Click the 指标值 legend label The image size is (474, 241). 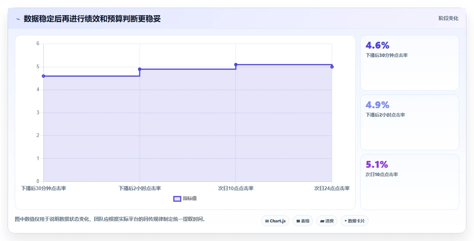tap(190, 198)
